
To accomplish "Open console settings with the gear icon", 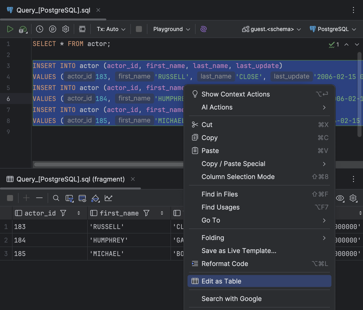I will point(66,29).
